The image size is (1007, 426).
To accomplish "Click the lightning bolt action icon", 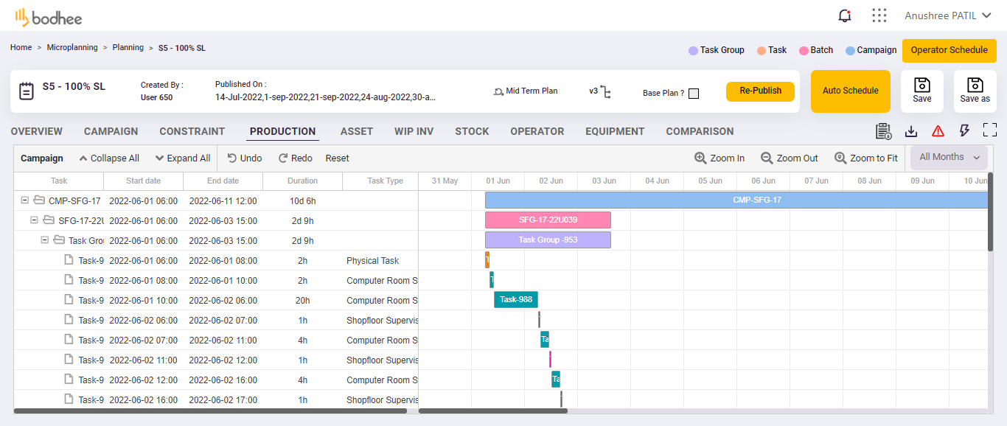I will 964,130.
